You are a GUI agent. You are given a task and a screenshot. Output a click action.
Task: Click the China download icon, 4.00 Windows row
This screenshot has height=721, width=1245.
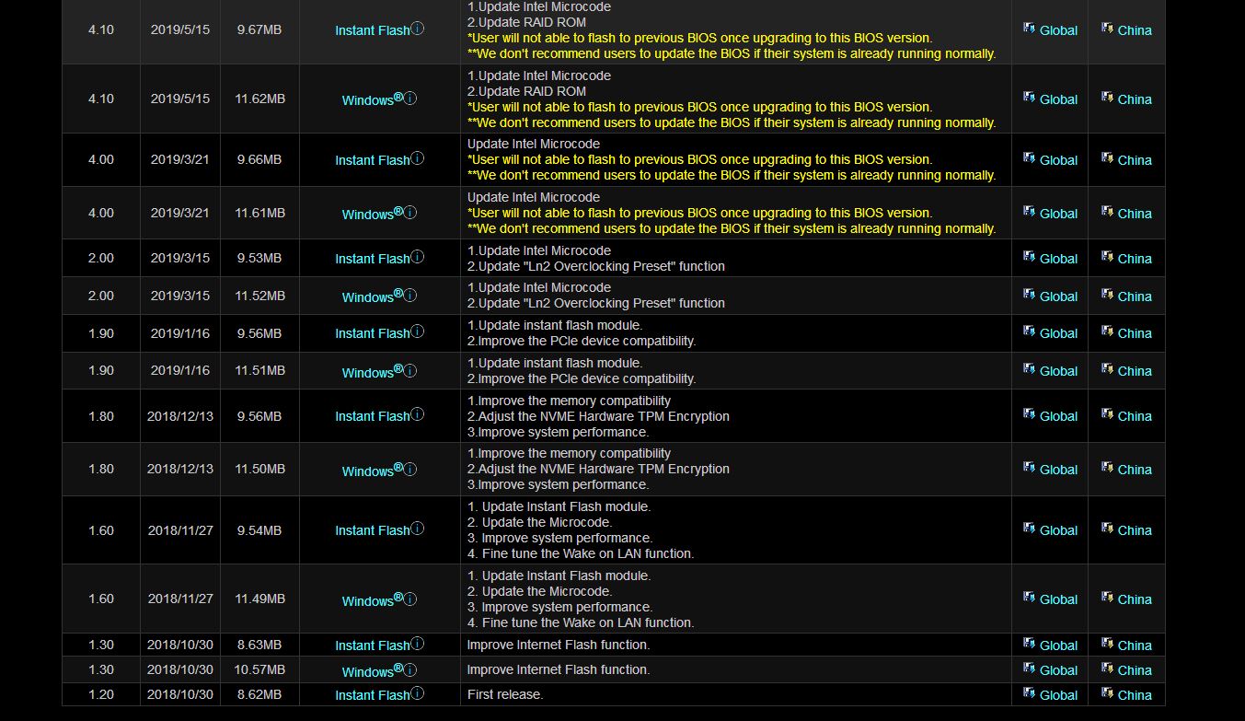pyautogui.click(x=1107, y=212)
